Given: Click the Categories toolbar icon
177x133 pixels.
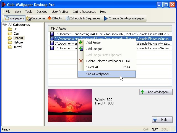Looking at the screenshot, I should point(28,18).
